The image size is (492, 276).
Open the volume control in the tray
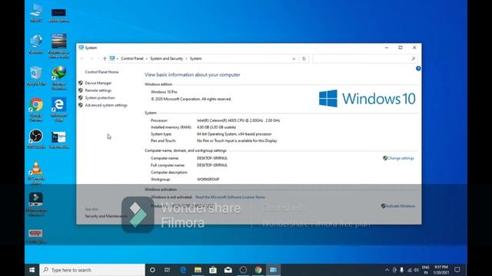pyautogui.click(x=417, y=270)
